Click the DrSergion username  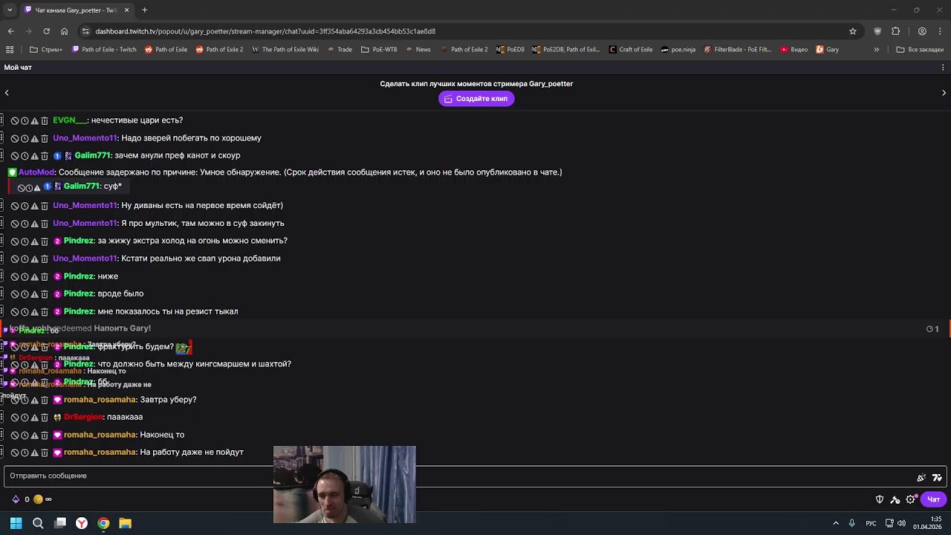click(x=82, y=418)
